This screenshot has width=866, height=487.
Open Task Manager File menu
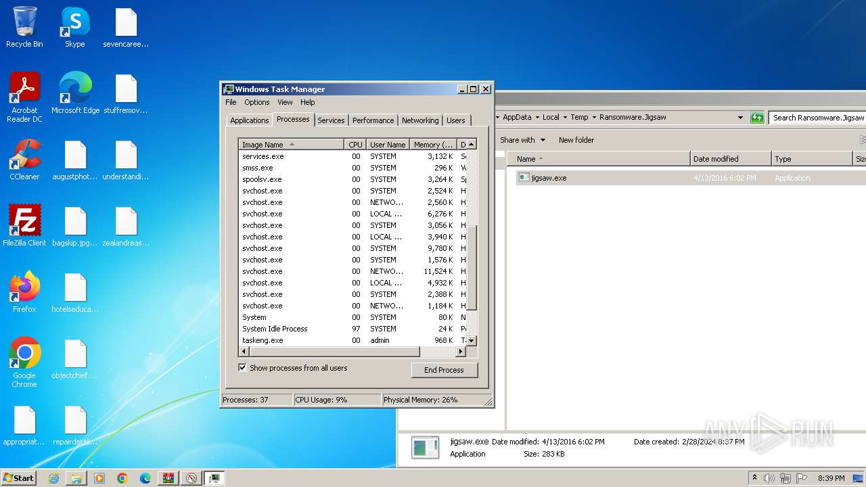tap(231, 102)
